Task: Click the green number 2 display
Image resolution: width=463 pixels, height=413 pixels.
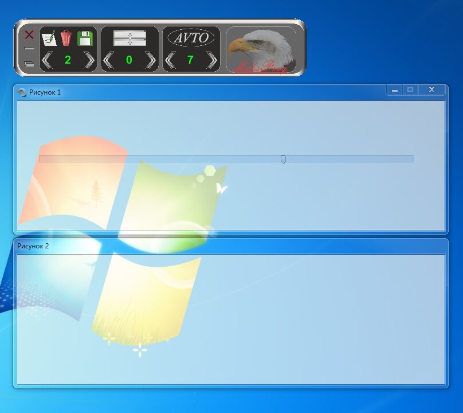Action: 68,60
